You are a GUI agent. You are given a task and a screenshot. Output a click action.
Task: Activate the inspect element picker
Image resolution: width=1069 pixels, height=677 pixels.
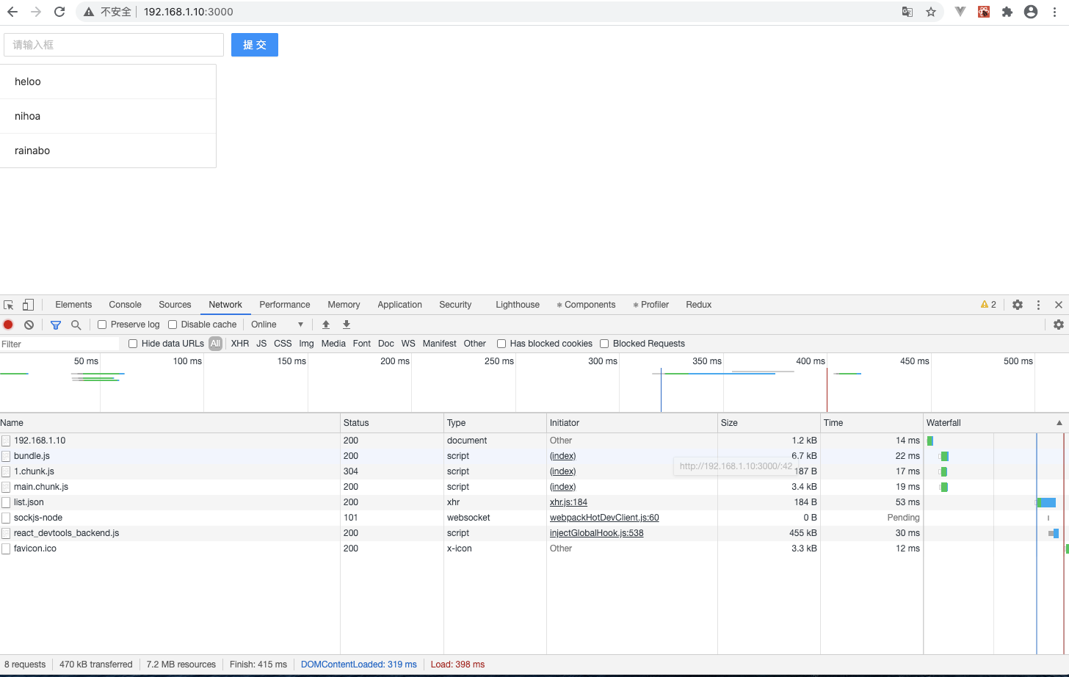coord(9,305)
